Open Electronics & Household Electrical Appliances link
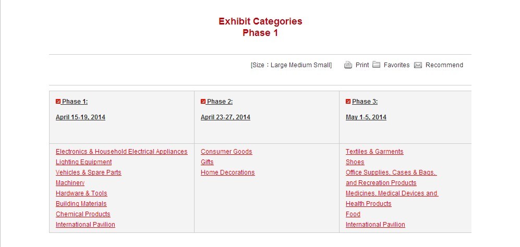Image resolution: width=520 pixels, height=247 pixels. click(122, 152)
